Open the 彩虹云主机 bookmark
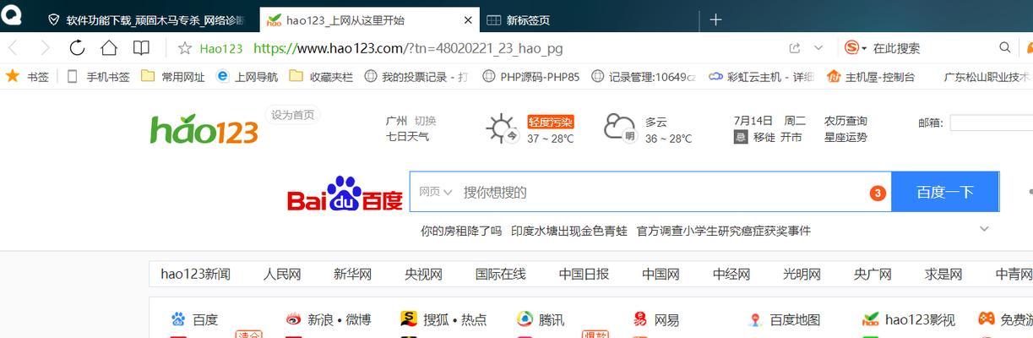 (760, 76)
